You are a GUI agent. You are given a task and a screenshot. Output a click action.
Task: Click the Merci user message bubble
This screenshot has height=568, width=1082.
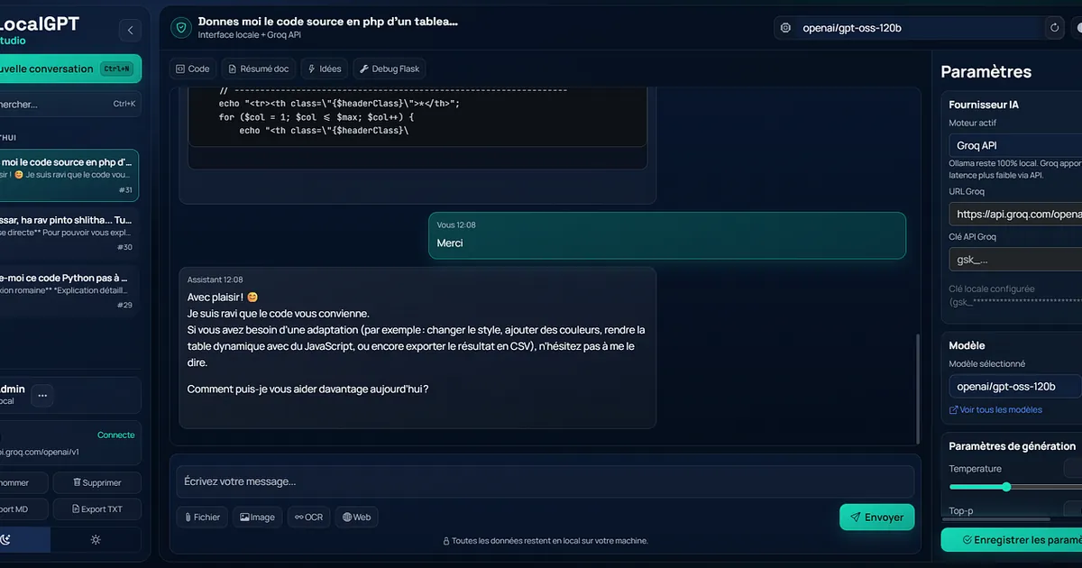coord(667,235)
